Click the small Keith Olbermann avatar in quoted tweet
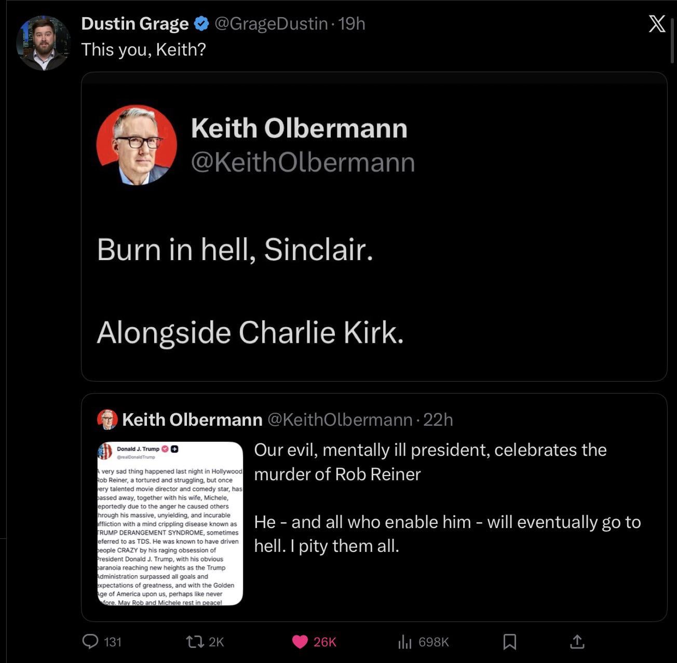677x663 pixels. coord(107,420)
